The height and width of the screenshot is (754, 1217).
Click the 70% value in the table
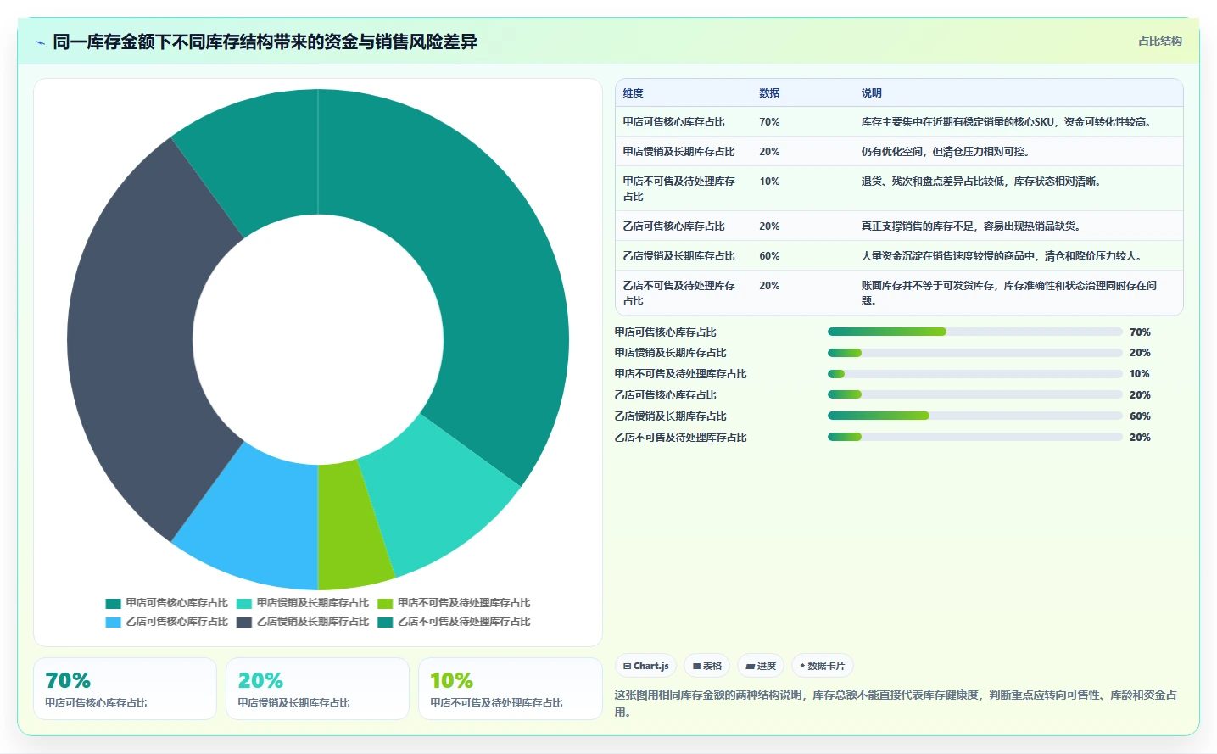(x=769, y=122)
